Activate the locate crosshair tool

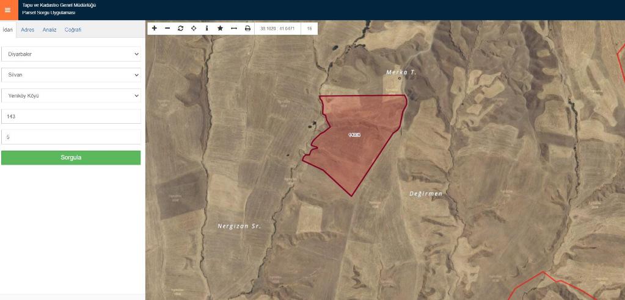click(194, 28)
